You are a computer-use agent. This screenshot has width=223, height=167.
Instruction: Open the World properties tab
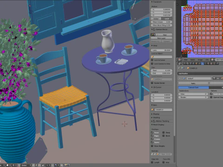click(x=193, y=64)
